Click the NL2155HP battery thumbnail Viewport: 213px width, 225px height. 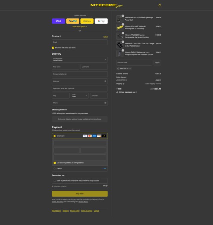[120, 28]
